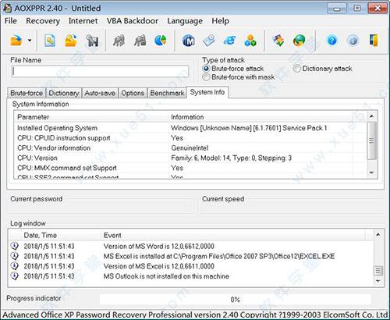The height and width of the screenshot is (320, 390).
Task: Click Log window scrollbar up arrow
Action: coord(378,235)
